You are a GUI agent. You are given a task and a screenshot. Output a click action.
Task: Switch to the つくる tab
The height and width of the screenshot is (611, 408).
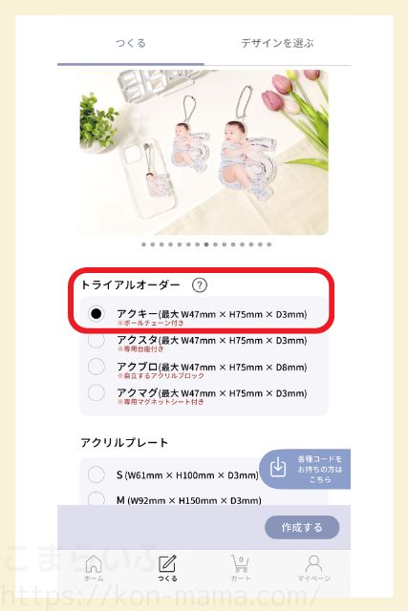tap(131, 43)
